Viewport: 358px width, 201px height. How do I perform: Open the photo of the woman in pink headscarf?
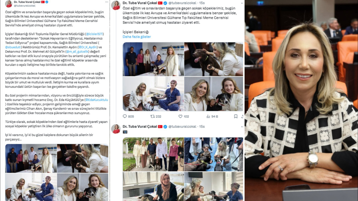coord(153,186)
